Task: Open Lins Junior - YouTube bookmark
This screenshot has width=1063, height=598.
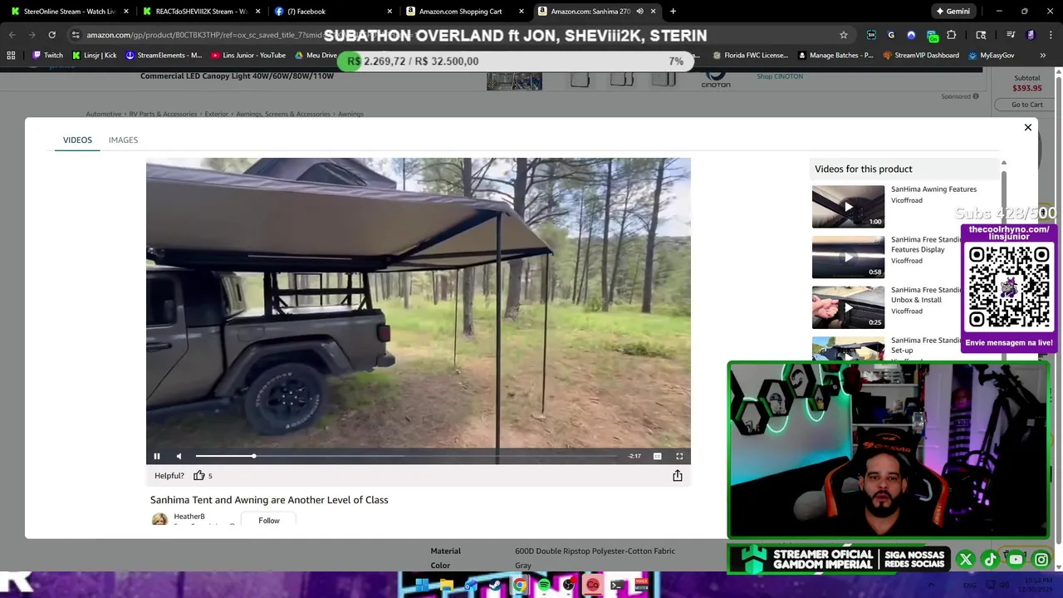Action: [248, 56]
